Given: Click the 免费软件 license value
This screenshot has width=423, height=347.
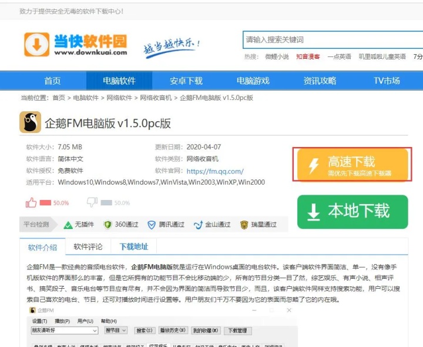Looking at the screenshot, I should coord(70,171).
